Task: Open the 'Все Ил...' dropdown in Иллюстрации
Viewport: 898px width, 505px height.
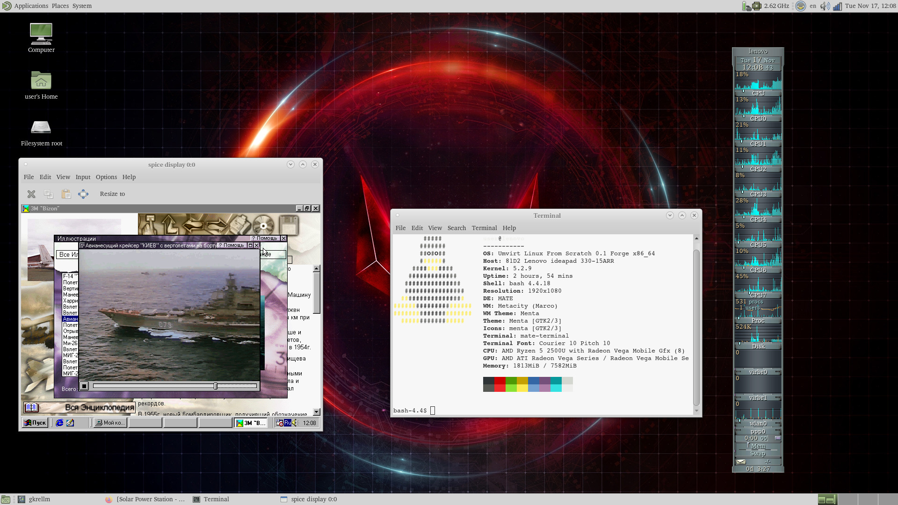Action: 68,254
